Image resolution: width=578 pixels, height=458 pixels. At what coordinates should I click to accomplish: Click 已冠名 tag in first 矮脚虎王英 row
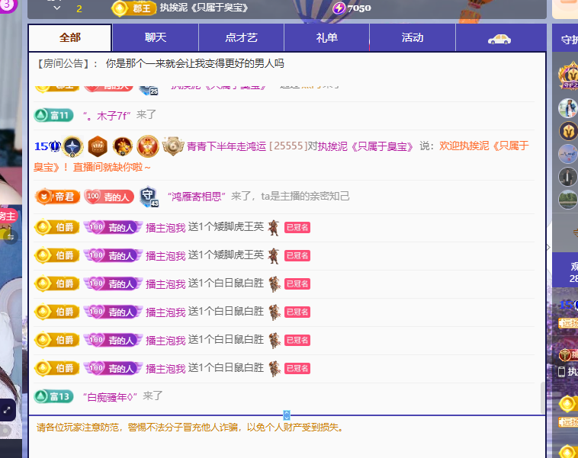pyautogui.click(x=297, y=227)
